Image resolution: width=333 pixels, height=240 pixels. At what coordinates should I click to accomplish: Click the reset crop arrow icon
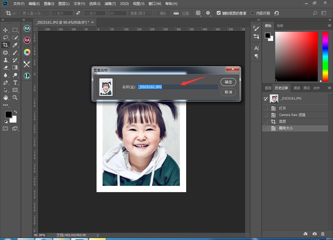(x=276, y=13)
